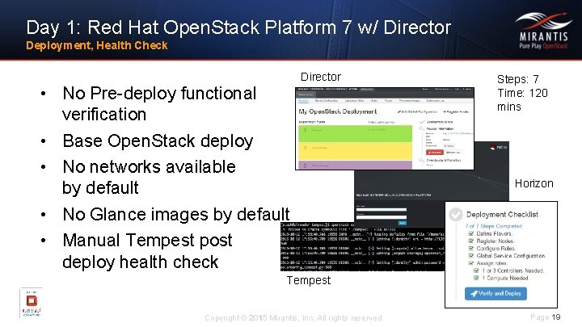Select the green role card in Director
The width and height of the screenshot is (582, 327).
355,133
